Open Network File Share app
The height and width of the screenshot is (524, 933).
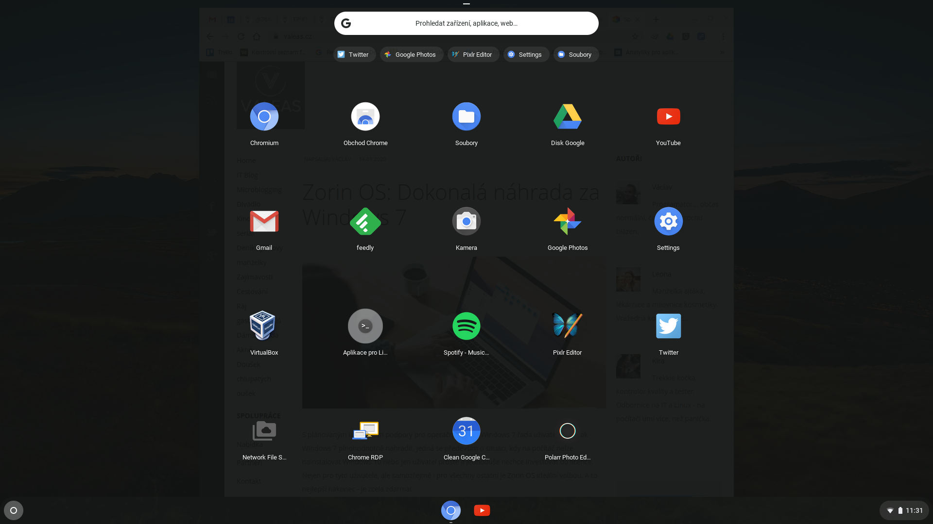coord(264,431)
